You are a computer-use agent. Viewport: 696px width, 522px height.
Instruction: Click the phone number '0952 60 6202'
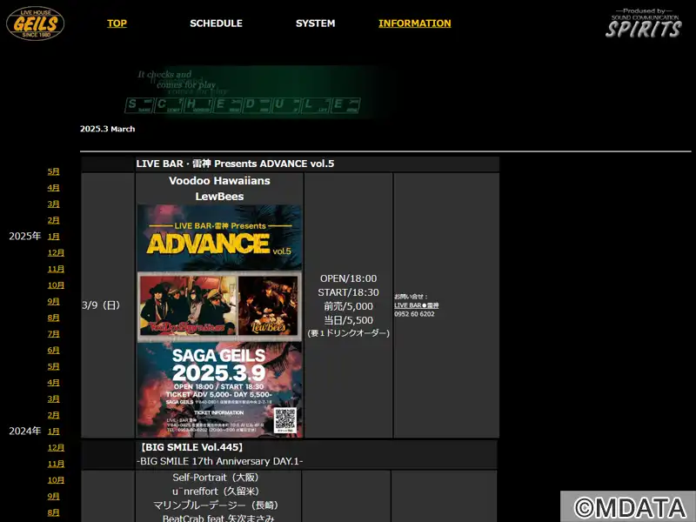415,314
